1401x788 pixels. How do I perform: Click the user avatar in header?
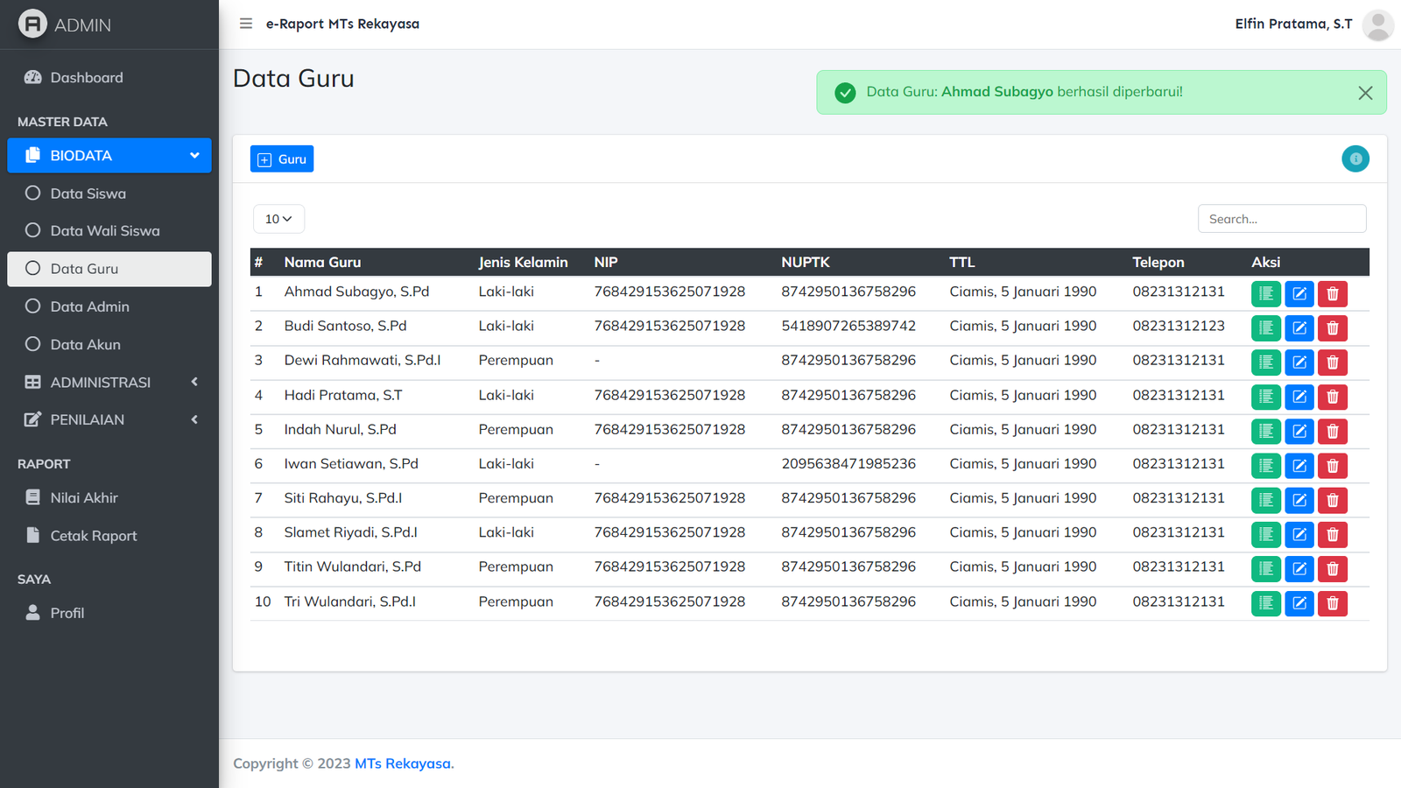(1377, 25)
